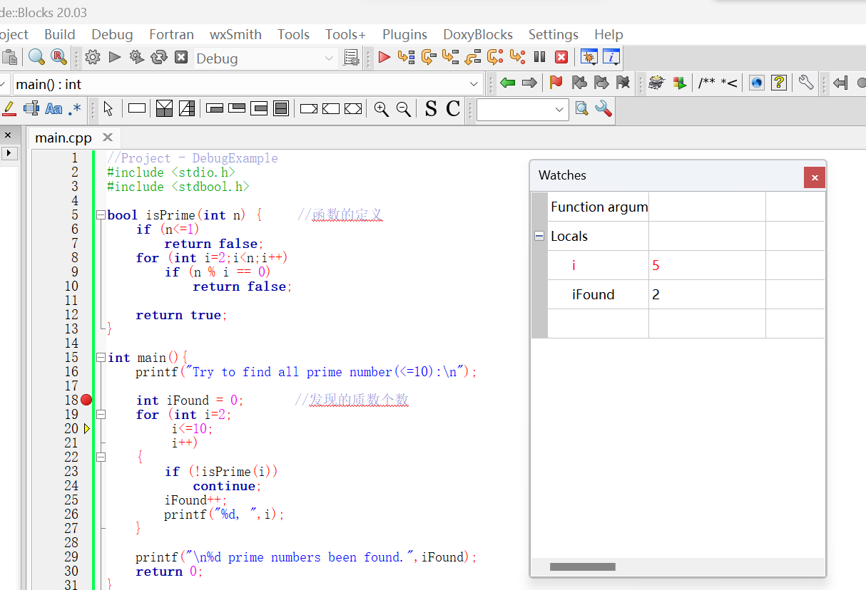The image size is (866, 590).
Task: Stop the debugger with the red X icon
Action: click(561, 58)
